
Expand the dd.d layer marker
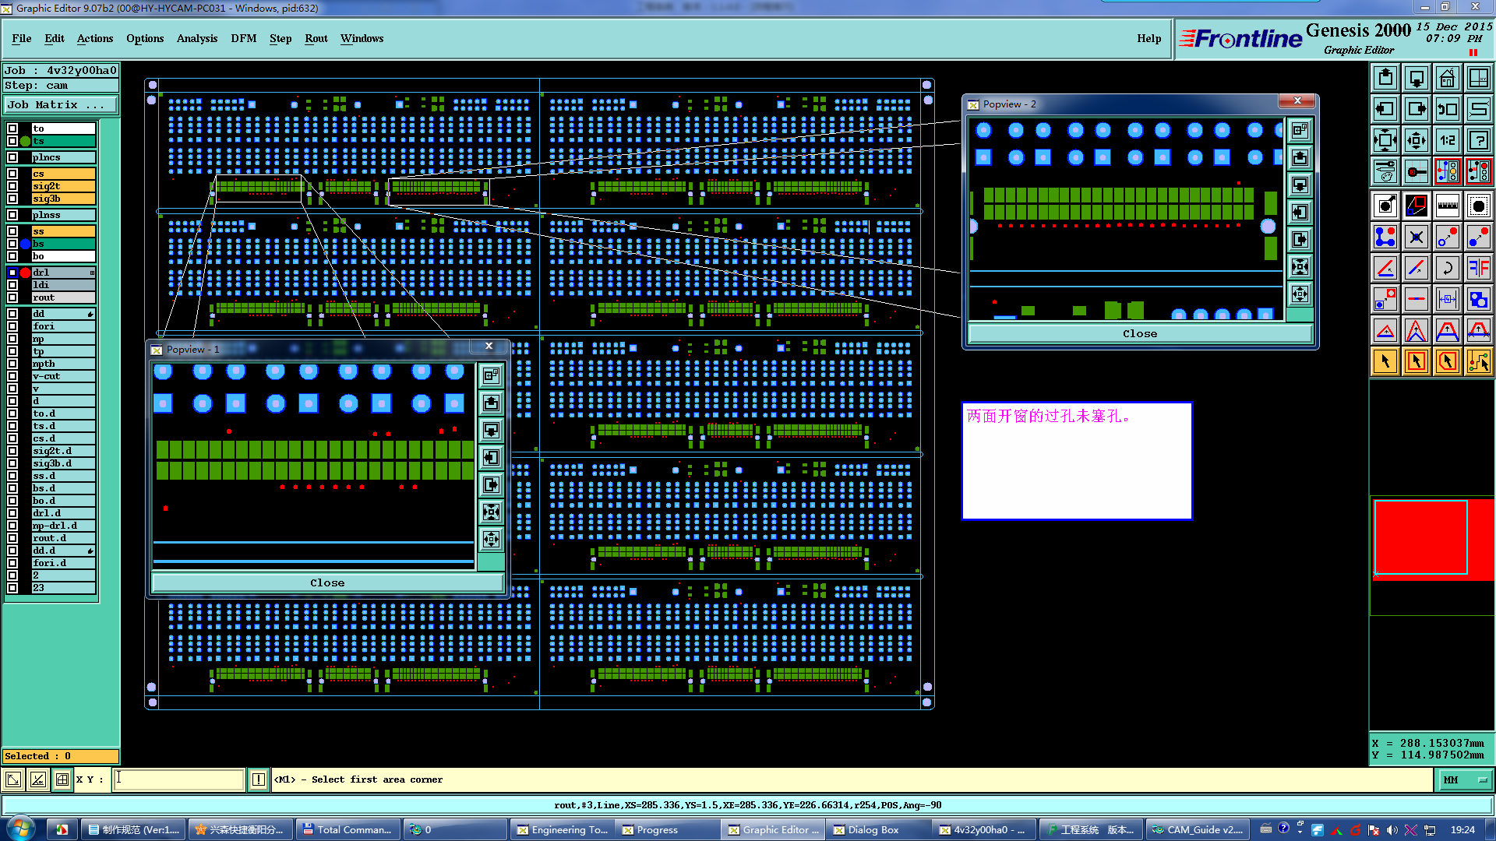click(x=90, y=551)
